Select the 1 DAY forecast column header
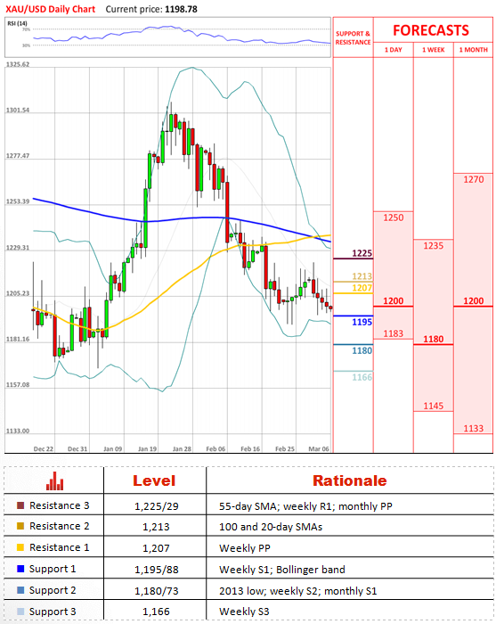This screenshot has height=624, width=496. (x=393, y=50)
